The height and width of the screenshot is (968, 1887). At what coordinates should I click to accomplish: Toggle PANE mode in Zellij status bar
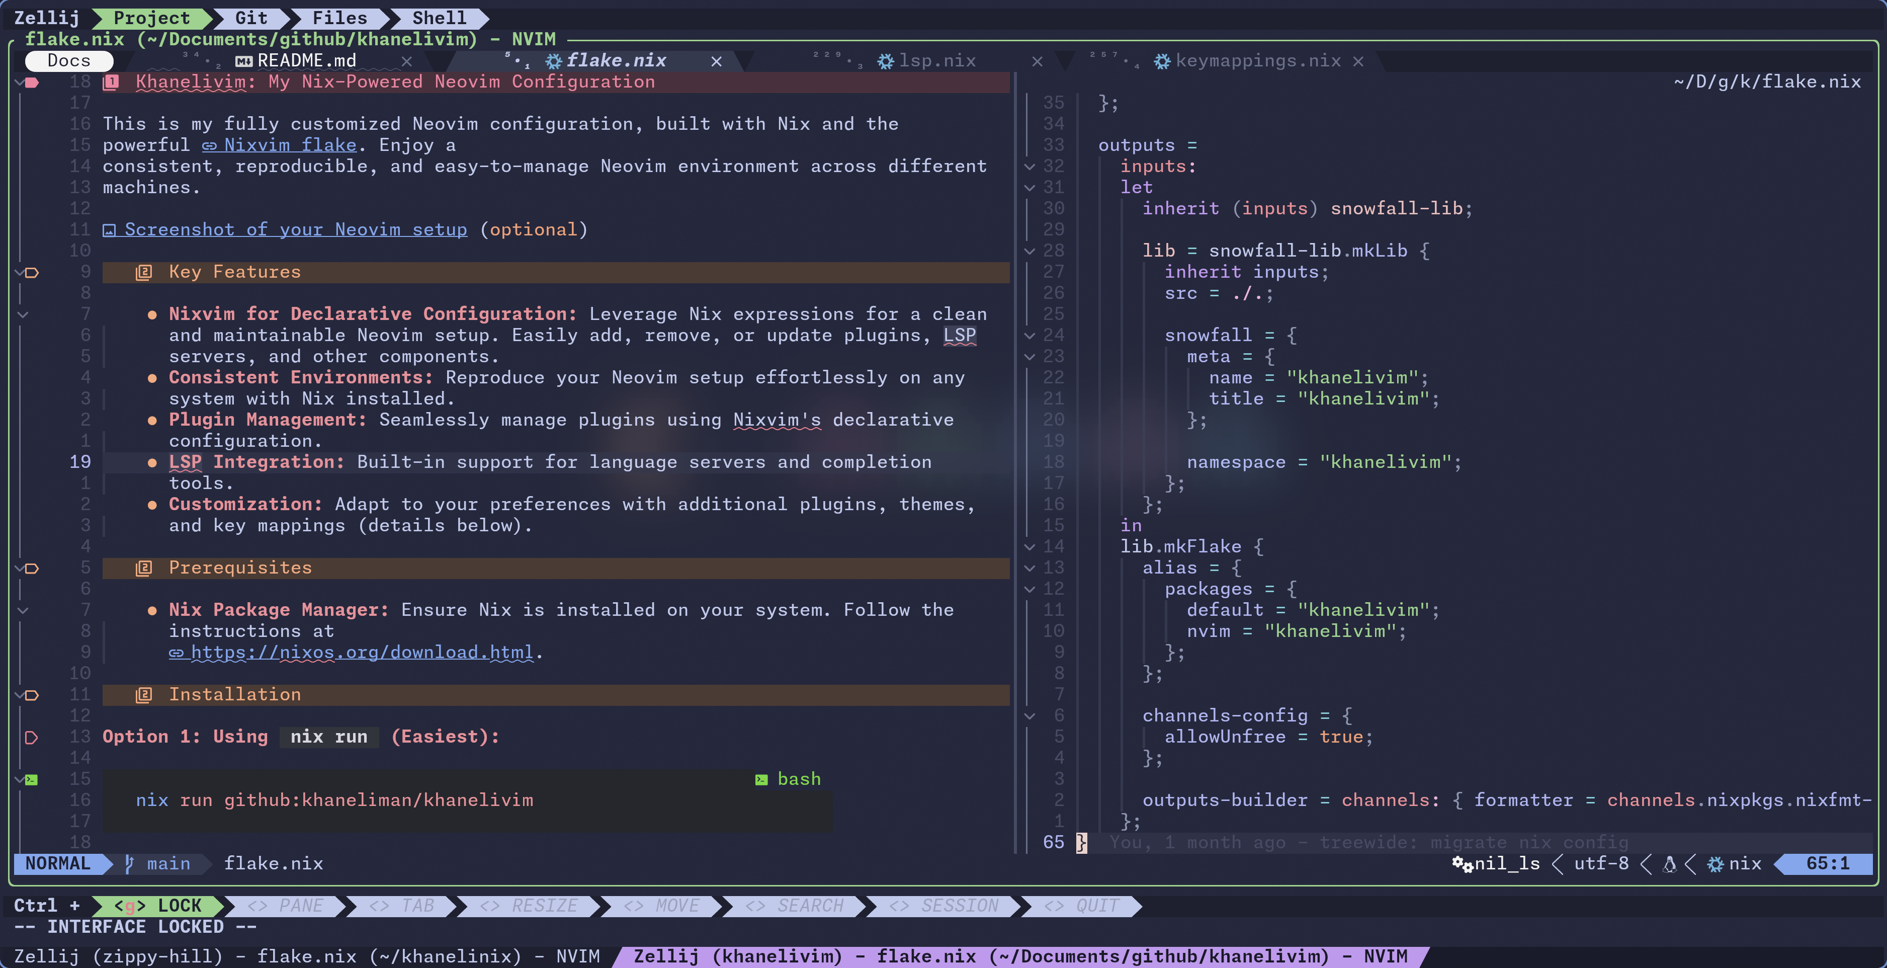[x=286, y=906]
